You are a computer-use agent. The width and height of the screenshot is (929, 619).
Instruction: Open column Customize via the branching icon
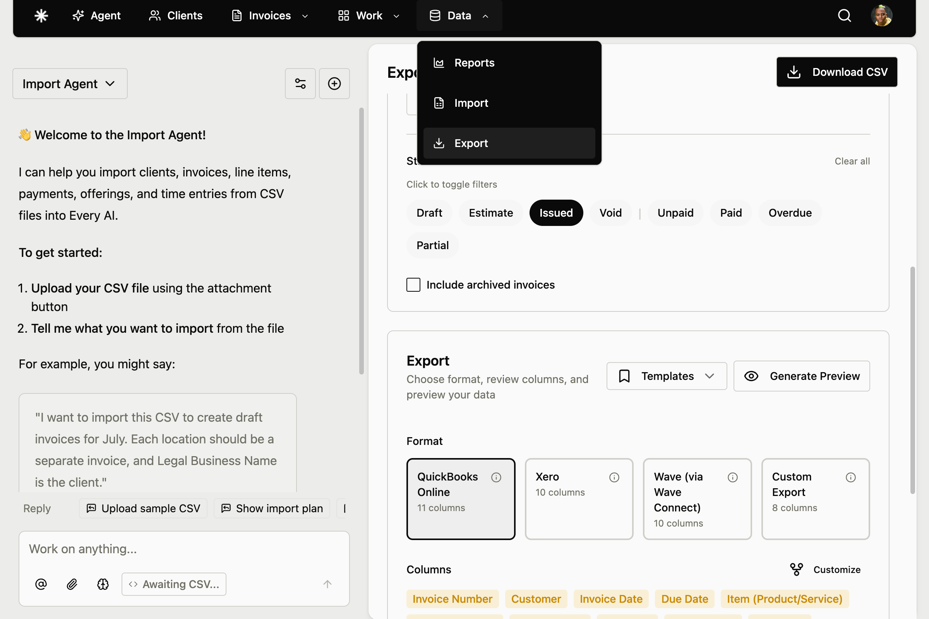point(797,569)
